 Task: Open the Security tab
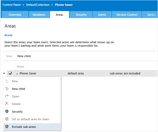click(x=81, y=15)
